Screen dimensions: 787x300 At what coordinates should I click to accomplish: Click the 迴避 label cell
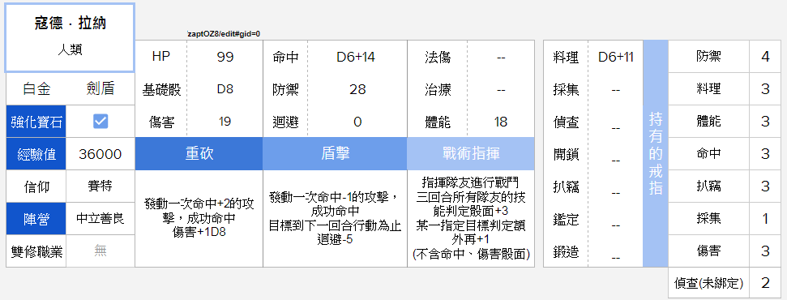[x=285, y=122]
